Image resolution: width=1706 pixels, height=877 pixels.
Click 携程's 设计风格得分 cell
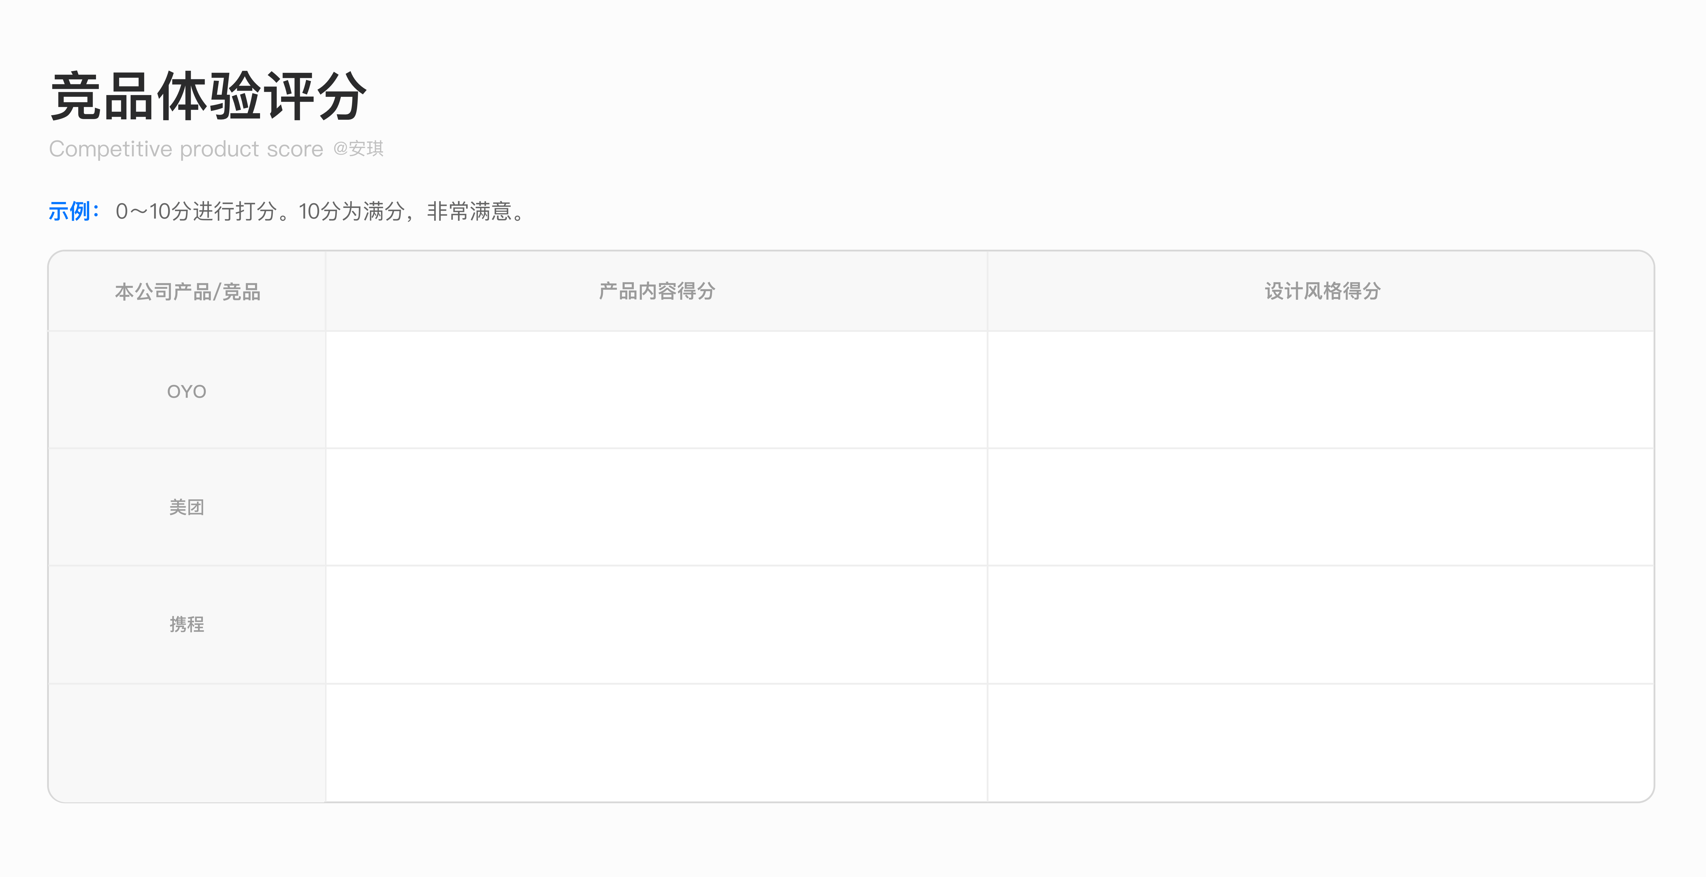point(1321,624)
